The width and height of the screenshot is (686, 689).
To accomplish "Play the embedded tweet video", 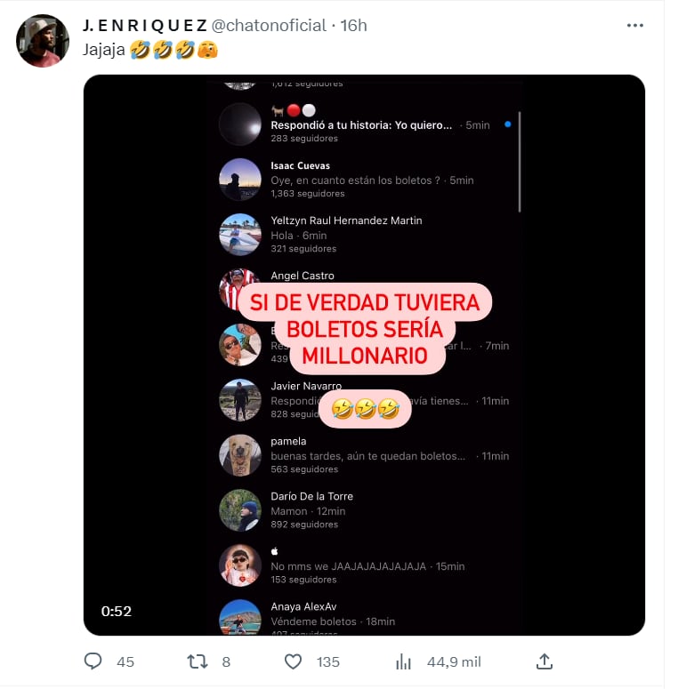I will coord(364,355).
